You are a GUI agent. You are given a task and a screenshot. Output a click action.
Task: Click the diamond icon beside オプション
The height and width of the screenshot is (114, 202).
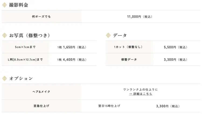click(x=5, y=78)
